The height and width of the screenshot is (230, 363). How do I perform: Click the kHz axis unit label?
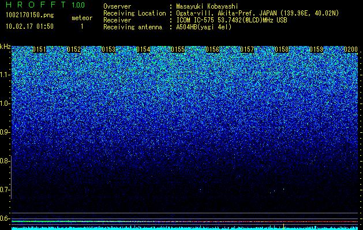[x=5, y=47]
